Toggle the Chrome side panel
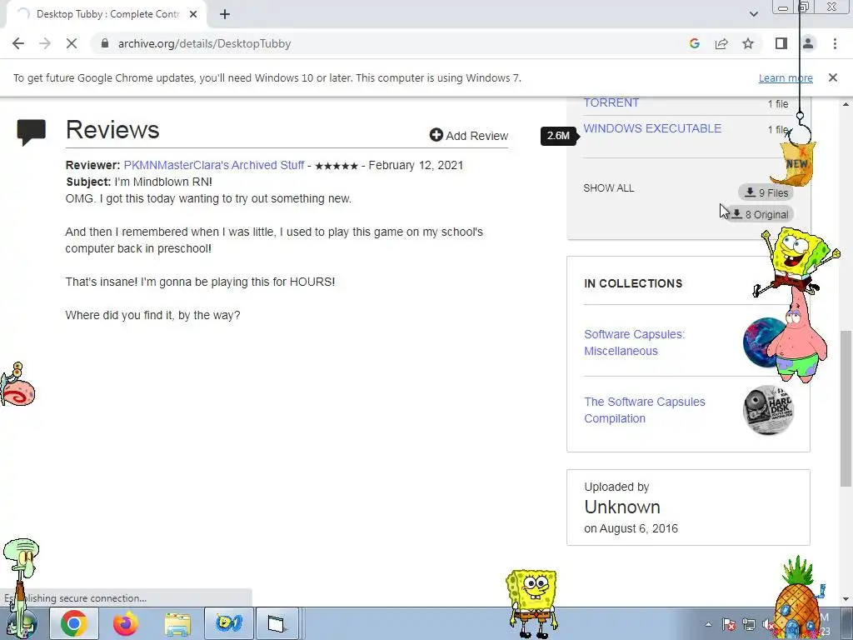Screen dimensions: 853x640 (x=781, y=43)
